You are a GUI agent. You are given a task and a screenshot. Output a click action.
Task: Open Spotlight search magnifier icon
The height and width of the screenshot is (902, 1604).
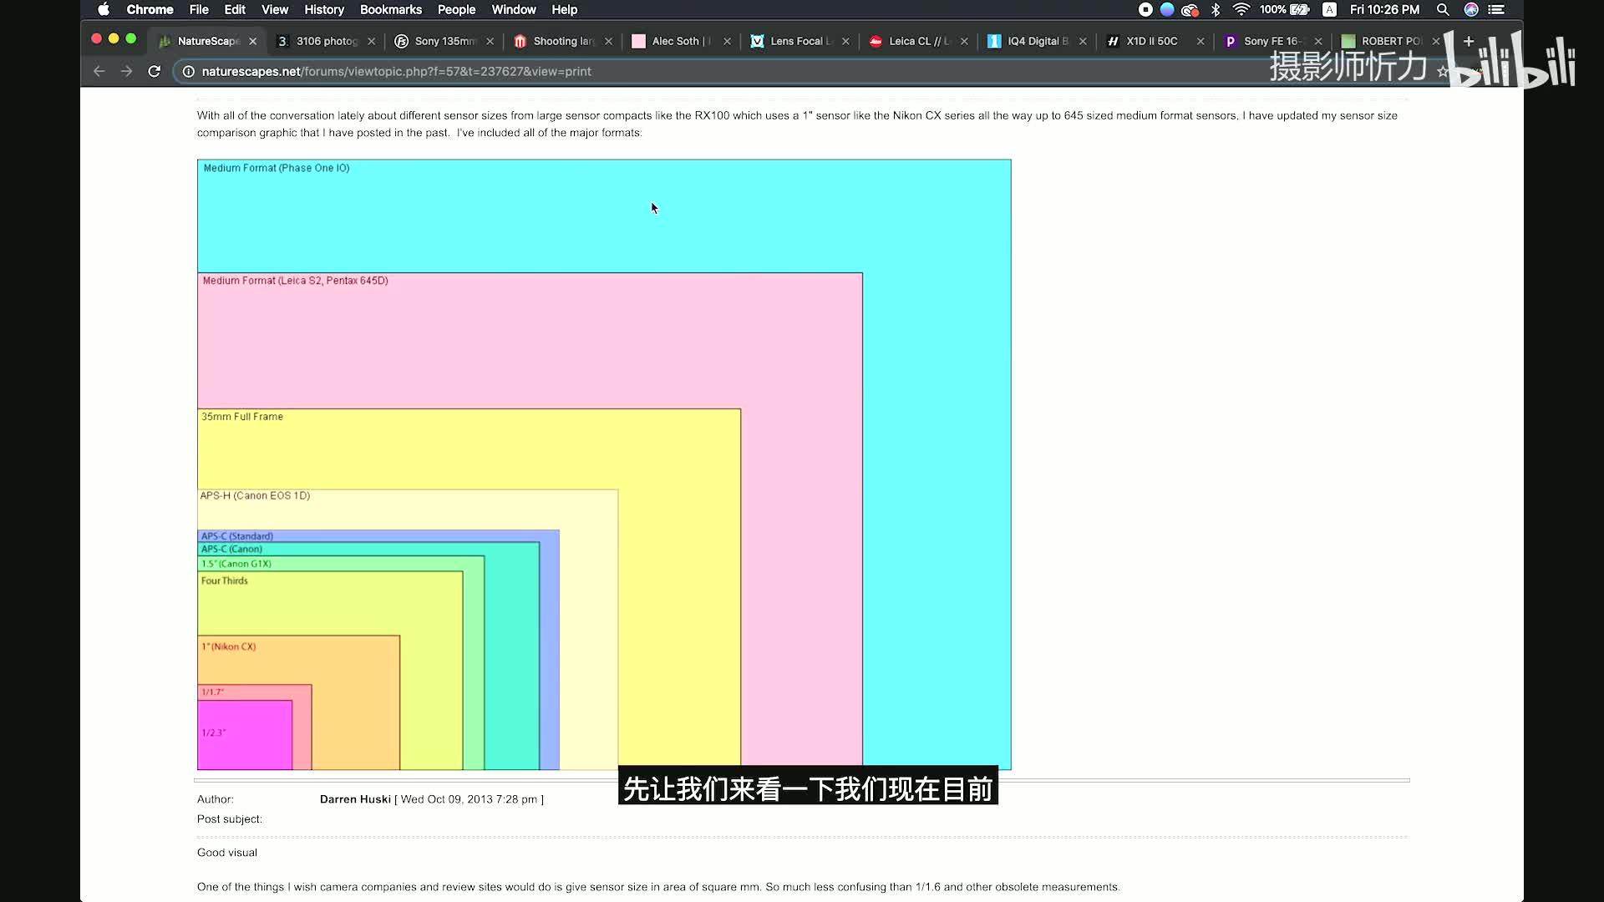tap(1443, 10)
